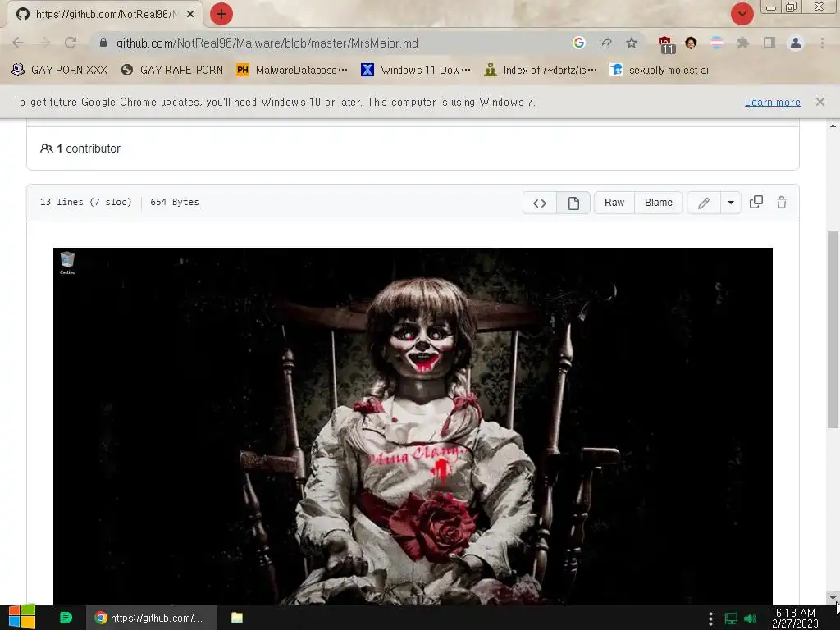Open the Chrome three-dot menu

click(x=822, y=43)
